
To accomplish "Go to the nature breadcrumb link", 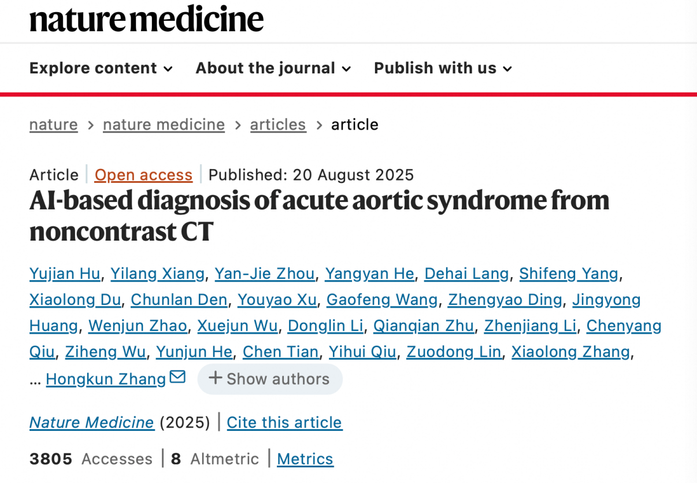I will coord(54,124).
